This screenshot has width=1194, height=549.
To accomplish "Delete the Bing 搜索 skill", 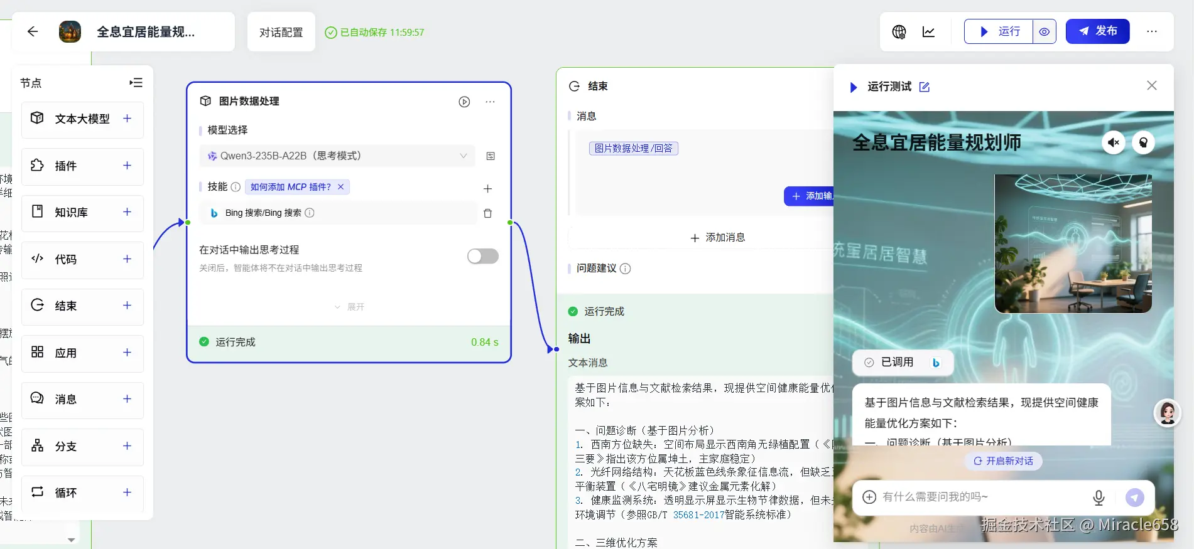I will 487,213.
